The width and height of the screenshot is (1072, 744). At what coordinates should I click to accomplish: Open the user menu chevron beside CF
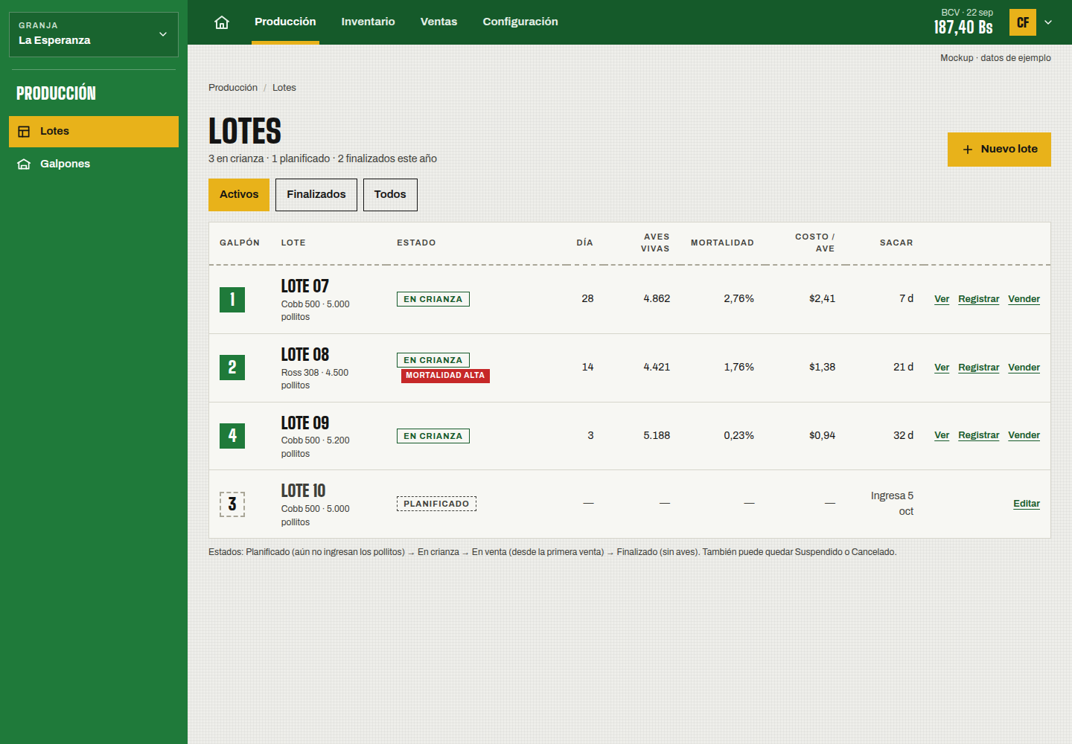(x=1048, y=22)
